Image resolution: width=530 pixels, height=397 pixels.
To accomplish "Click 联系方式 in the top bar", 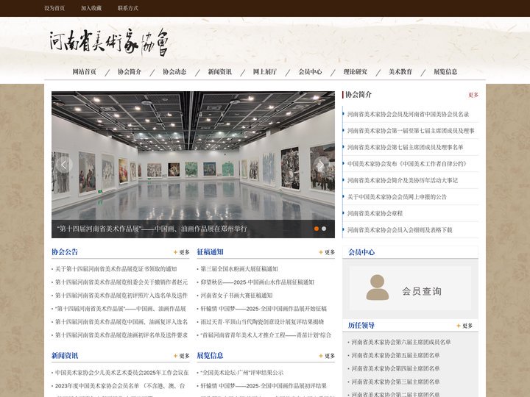I will [128, 8].
